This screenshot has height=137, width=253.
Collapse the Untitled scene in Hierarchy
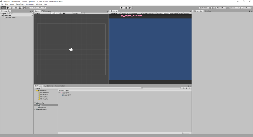tap(1, 15)
